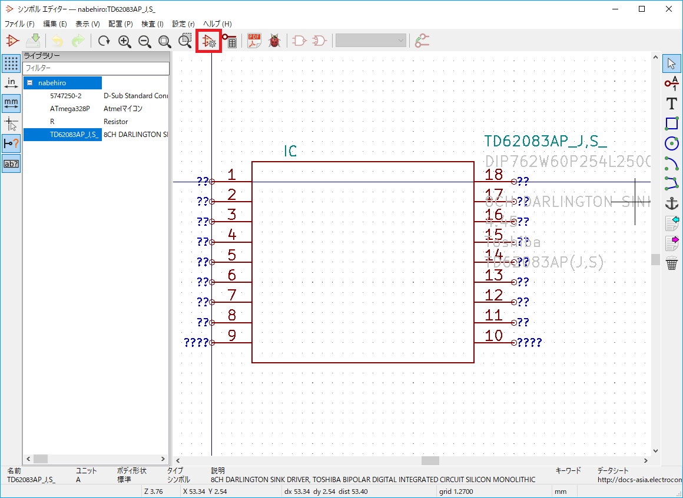Image resolution: width=683 pixels, height=498 pixels.
Task: Click pin 1 on the symbol
Action: [x=231, y=181]
